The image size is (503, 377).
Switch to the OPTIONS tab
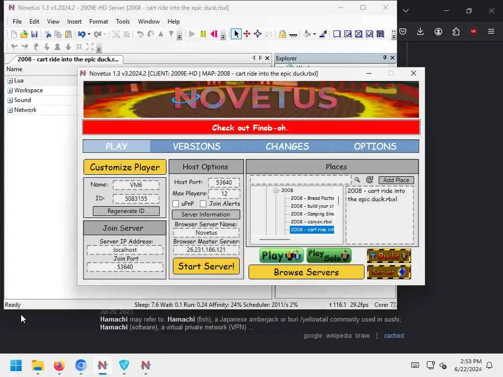[375, 146]
